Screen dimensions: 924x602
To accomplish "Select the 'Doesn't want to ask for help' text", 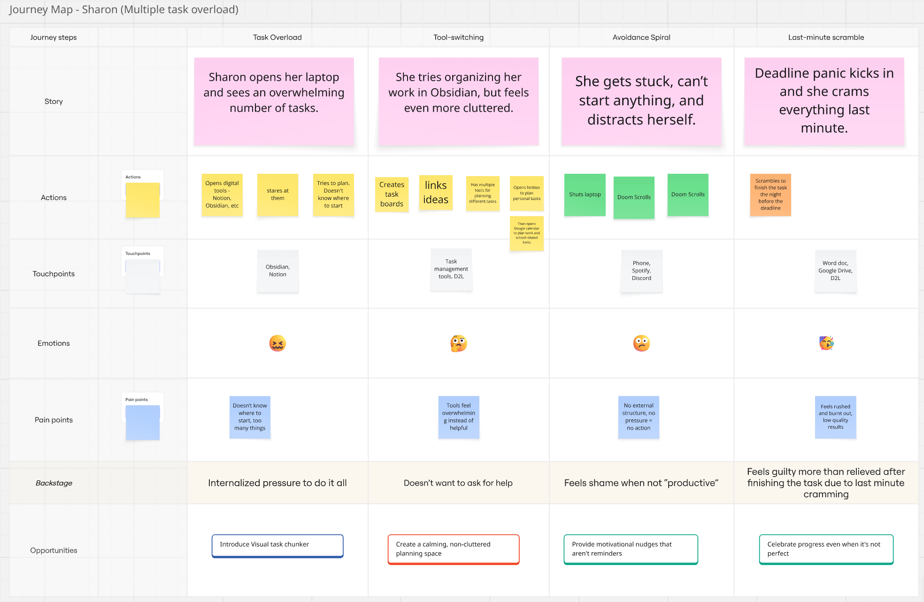I will 458,483.
